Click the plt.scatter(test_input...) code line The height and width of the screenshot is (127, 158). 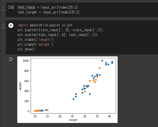pos(57,35)
